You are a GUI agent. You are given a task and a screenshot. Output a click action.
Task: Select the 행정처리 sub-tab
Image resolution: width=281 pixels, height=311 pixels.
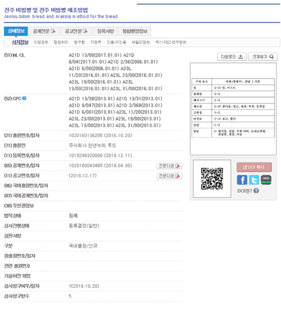[61, 42]
